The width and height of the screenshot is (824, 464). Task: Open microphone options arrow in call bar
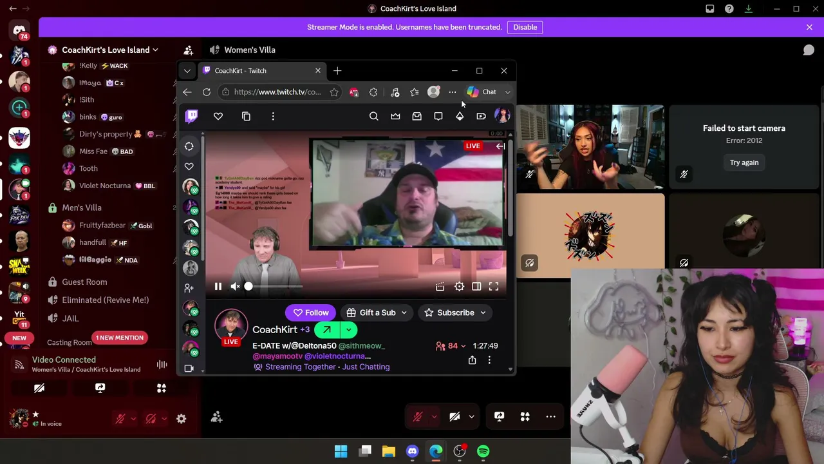(434, 417)
